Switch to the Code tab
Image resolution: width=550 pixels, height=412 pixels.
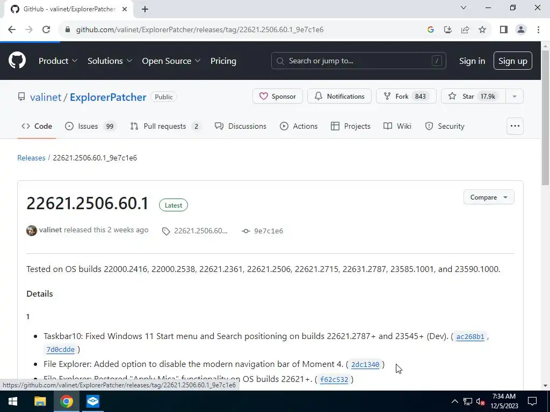[x=37, y=126]
